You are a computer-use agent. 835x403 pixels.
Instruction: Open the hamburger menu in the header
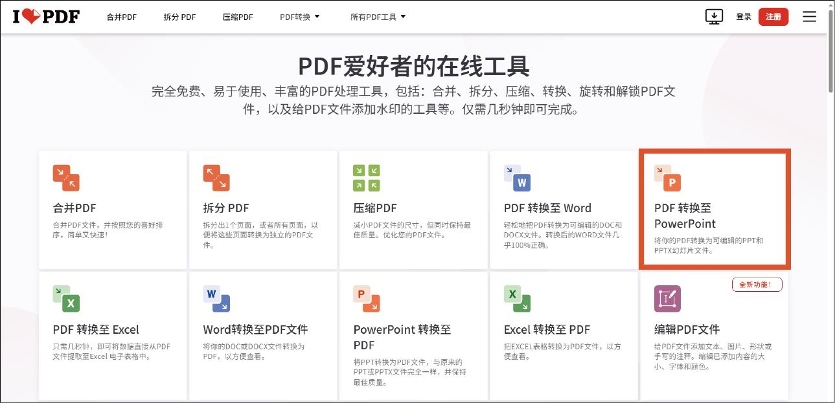tap(809, 17)
